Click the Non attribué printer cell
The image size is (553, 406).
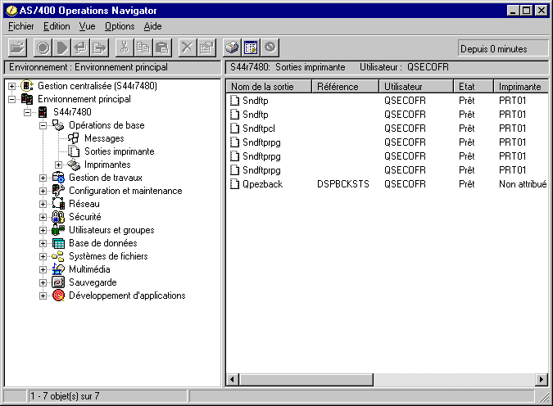523,184
